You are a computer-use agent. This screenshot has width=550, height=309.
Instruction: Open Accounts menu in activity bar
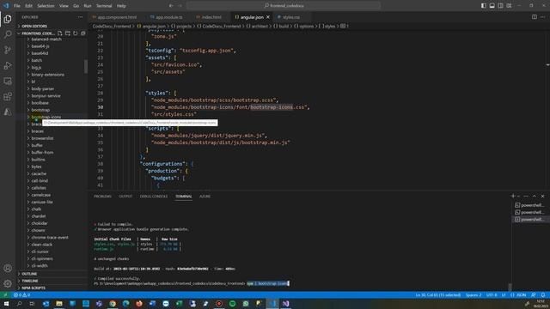[8, 268]
